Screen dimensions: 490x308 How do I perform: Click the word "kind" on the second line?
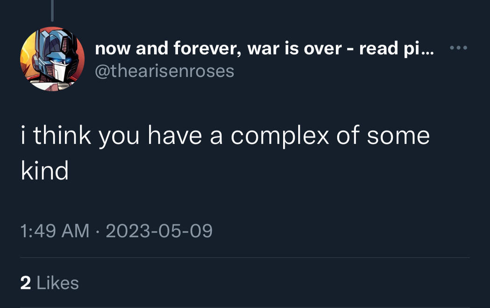pyautogui.click(x=45, y=171)
